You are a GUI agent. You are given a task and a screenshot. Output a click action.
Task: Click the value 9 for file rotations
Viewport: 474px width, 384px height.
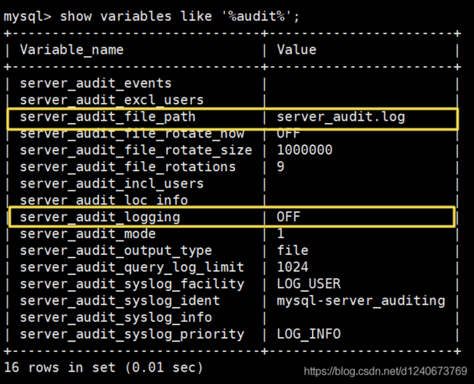pyautogui.click(x=280, y=167)
